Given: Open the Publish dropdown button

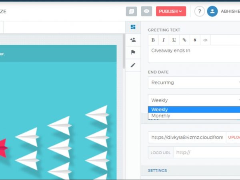Looking at the screenshot, I should pos(171,11).
